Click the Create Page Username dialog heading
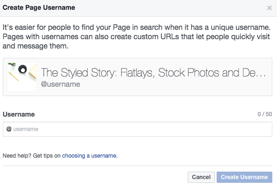277x187 pixels. [39, 7]
